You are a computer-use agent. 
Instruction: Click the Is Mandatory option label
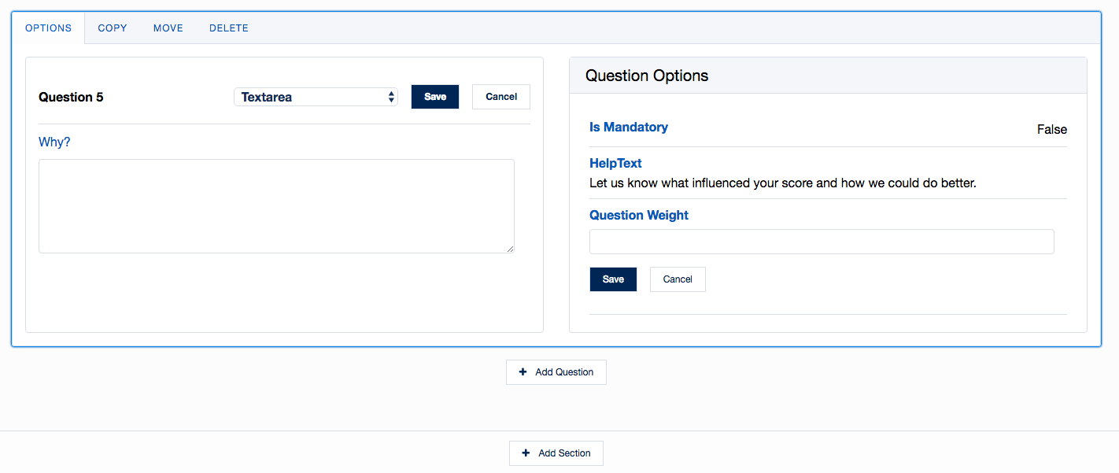(x=629, y=127)
